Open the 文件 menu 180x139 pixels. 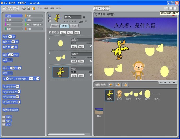coord(39,9)
